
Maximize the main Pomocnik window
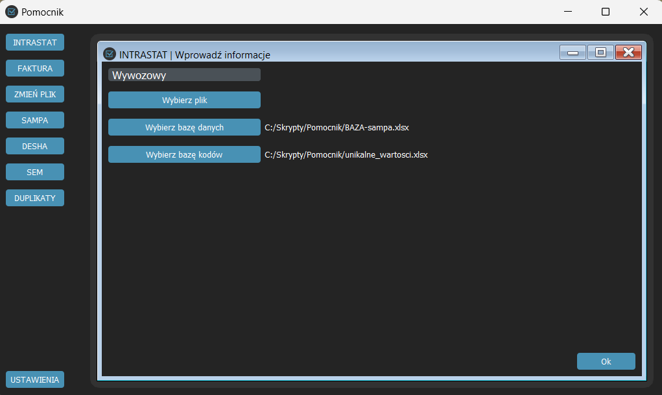(x=606, y=12)
